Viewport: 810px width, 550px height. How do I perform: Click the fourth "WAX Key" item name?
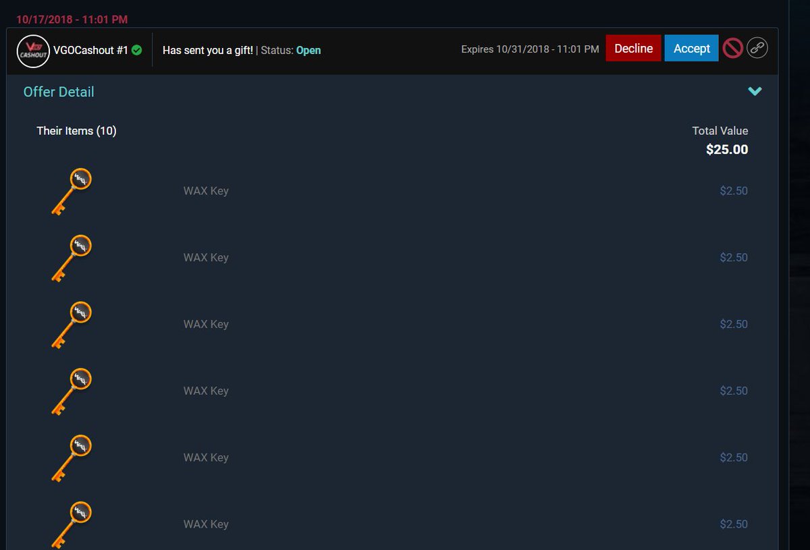click(206, 391)
